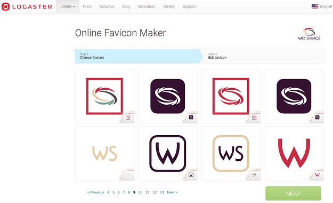Screen dimensions: 333x203
Task: Click the US flag language icon
Action: (315, 6)
